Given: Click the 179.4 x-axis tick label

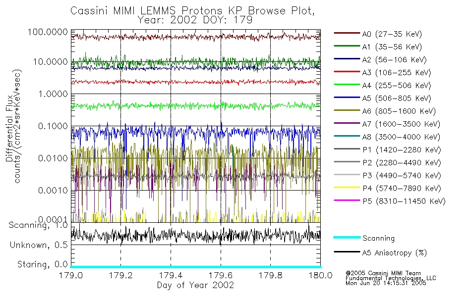Looking at the screenshot, I should (171, 275).
